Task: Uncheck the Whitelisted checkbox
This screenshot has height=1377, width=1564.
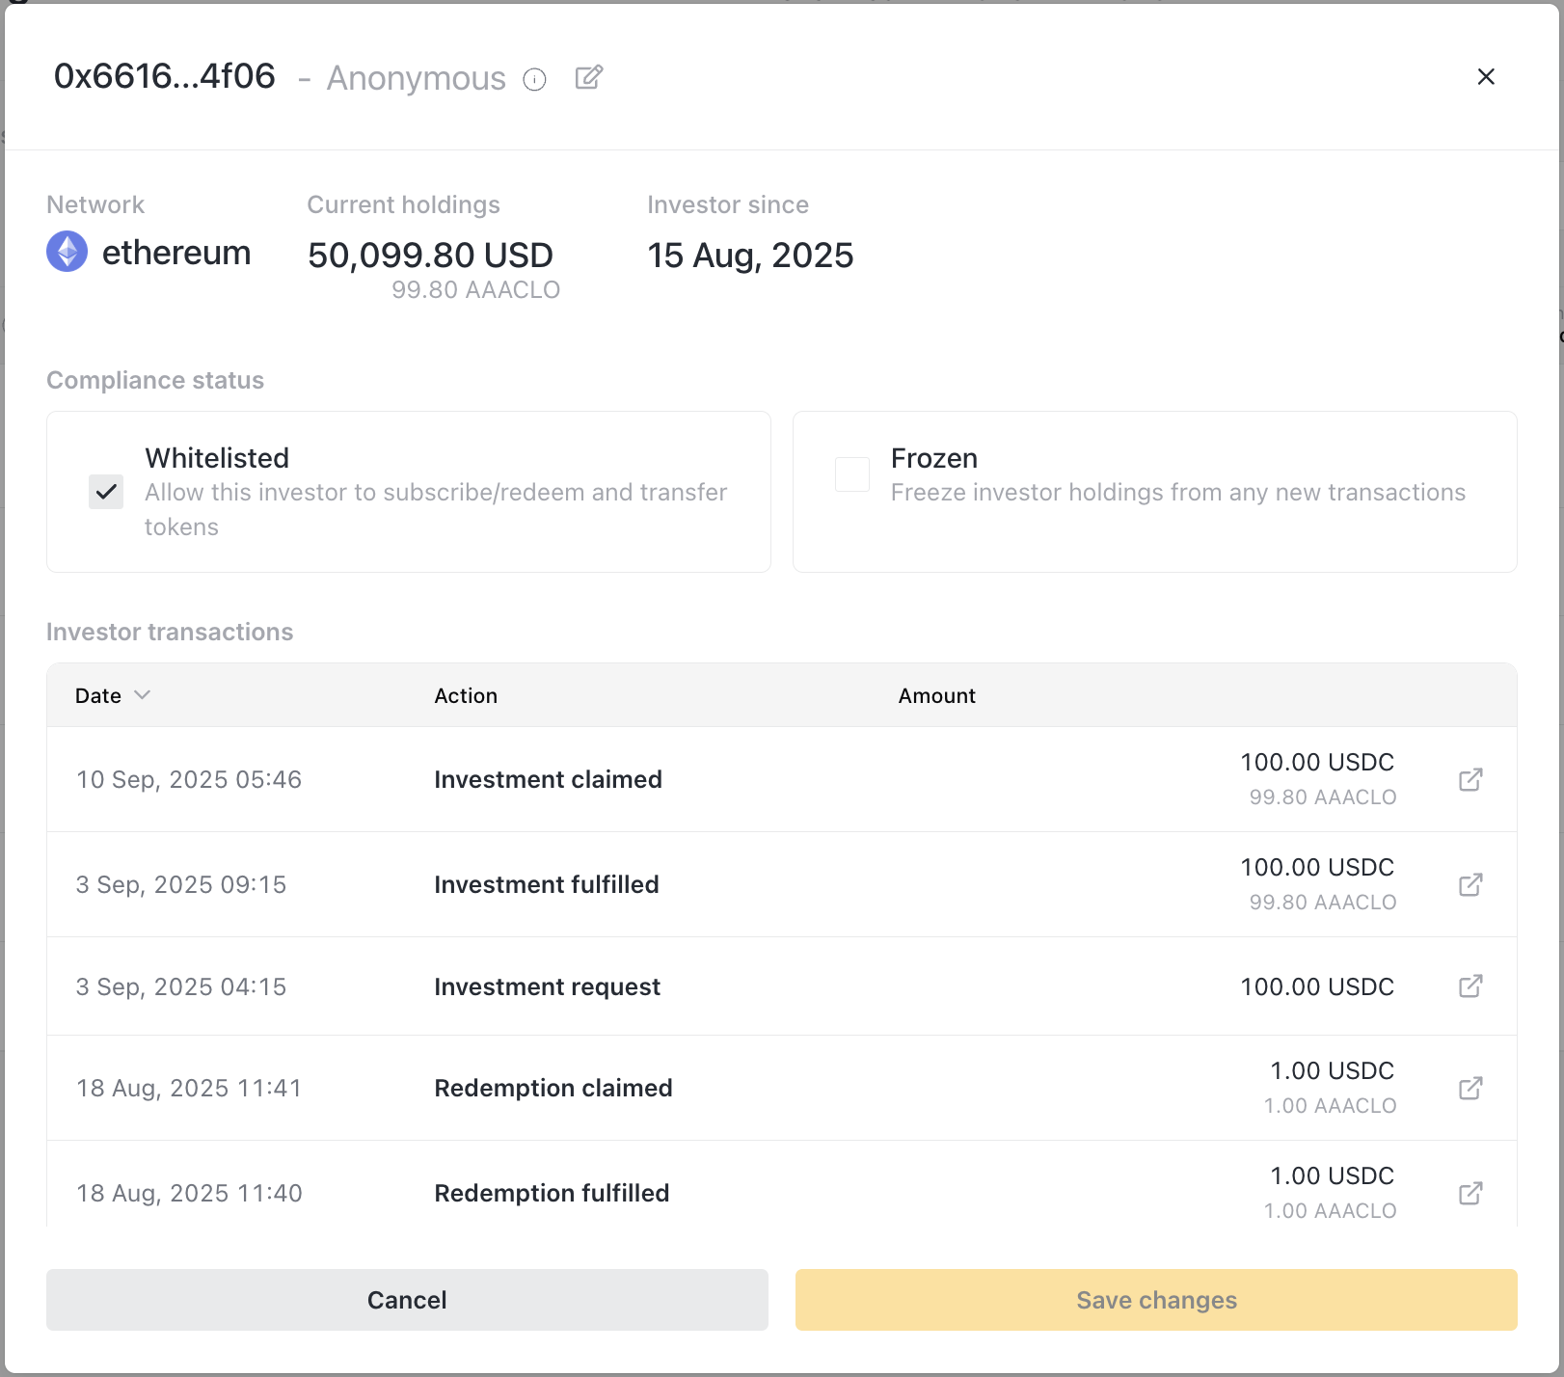Action: (x=106, y=492)
